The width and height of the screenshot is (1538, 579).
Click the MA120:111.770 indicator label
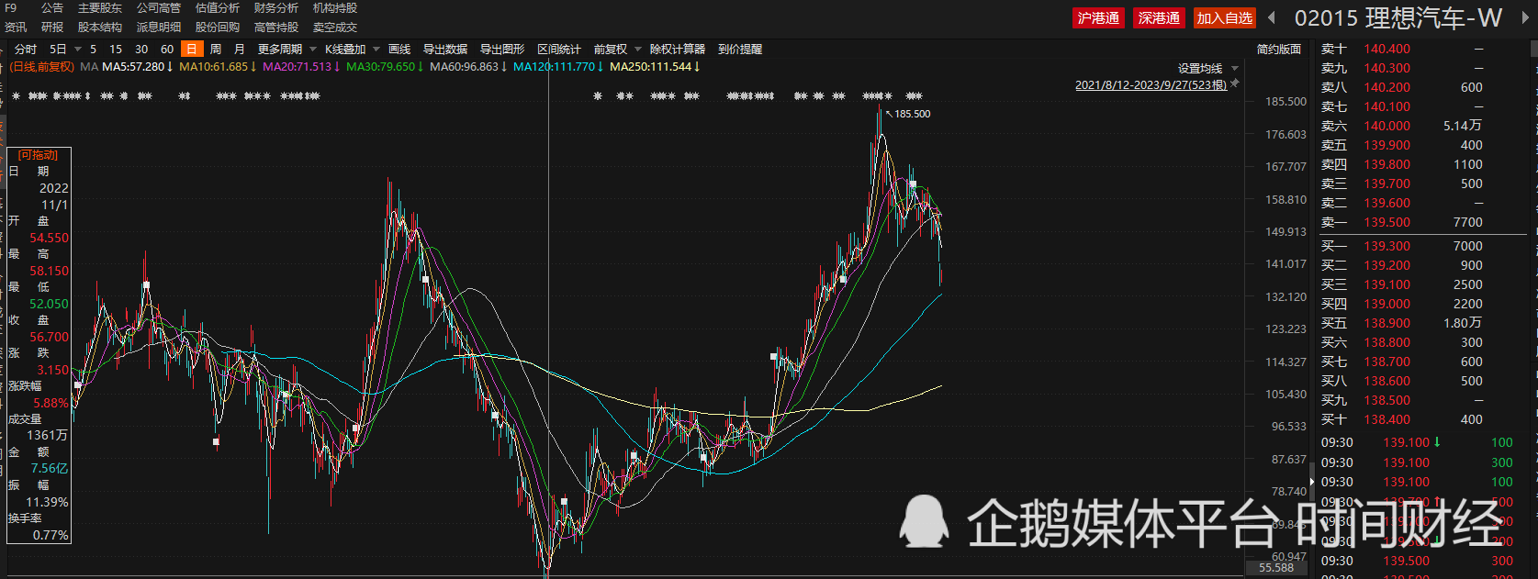(x=558, y=67)
